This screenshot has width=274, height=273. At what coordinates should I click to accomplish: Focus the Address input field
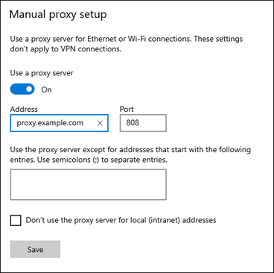(x=60, y=123)
